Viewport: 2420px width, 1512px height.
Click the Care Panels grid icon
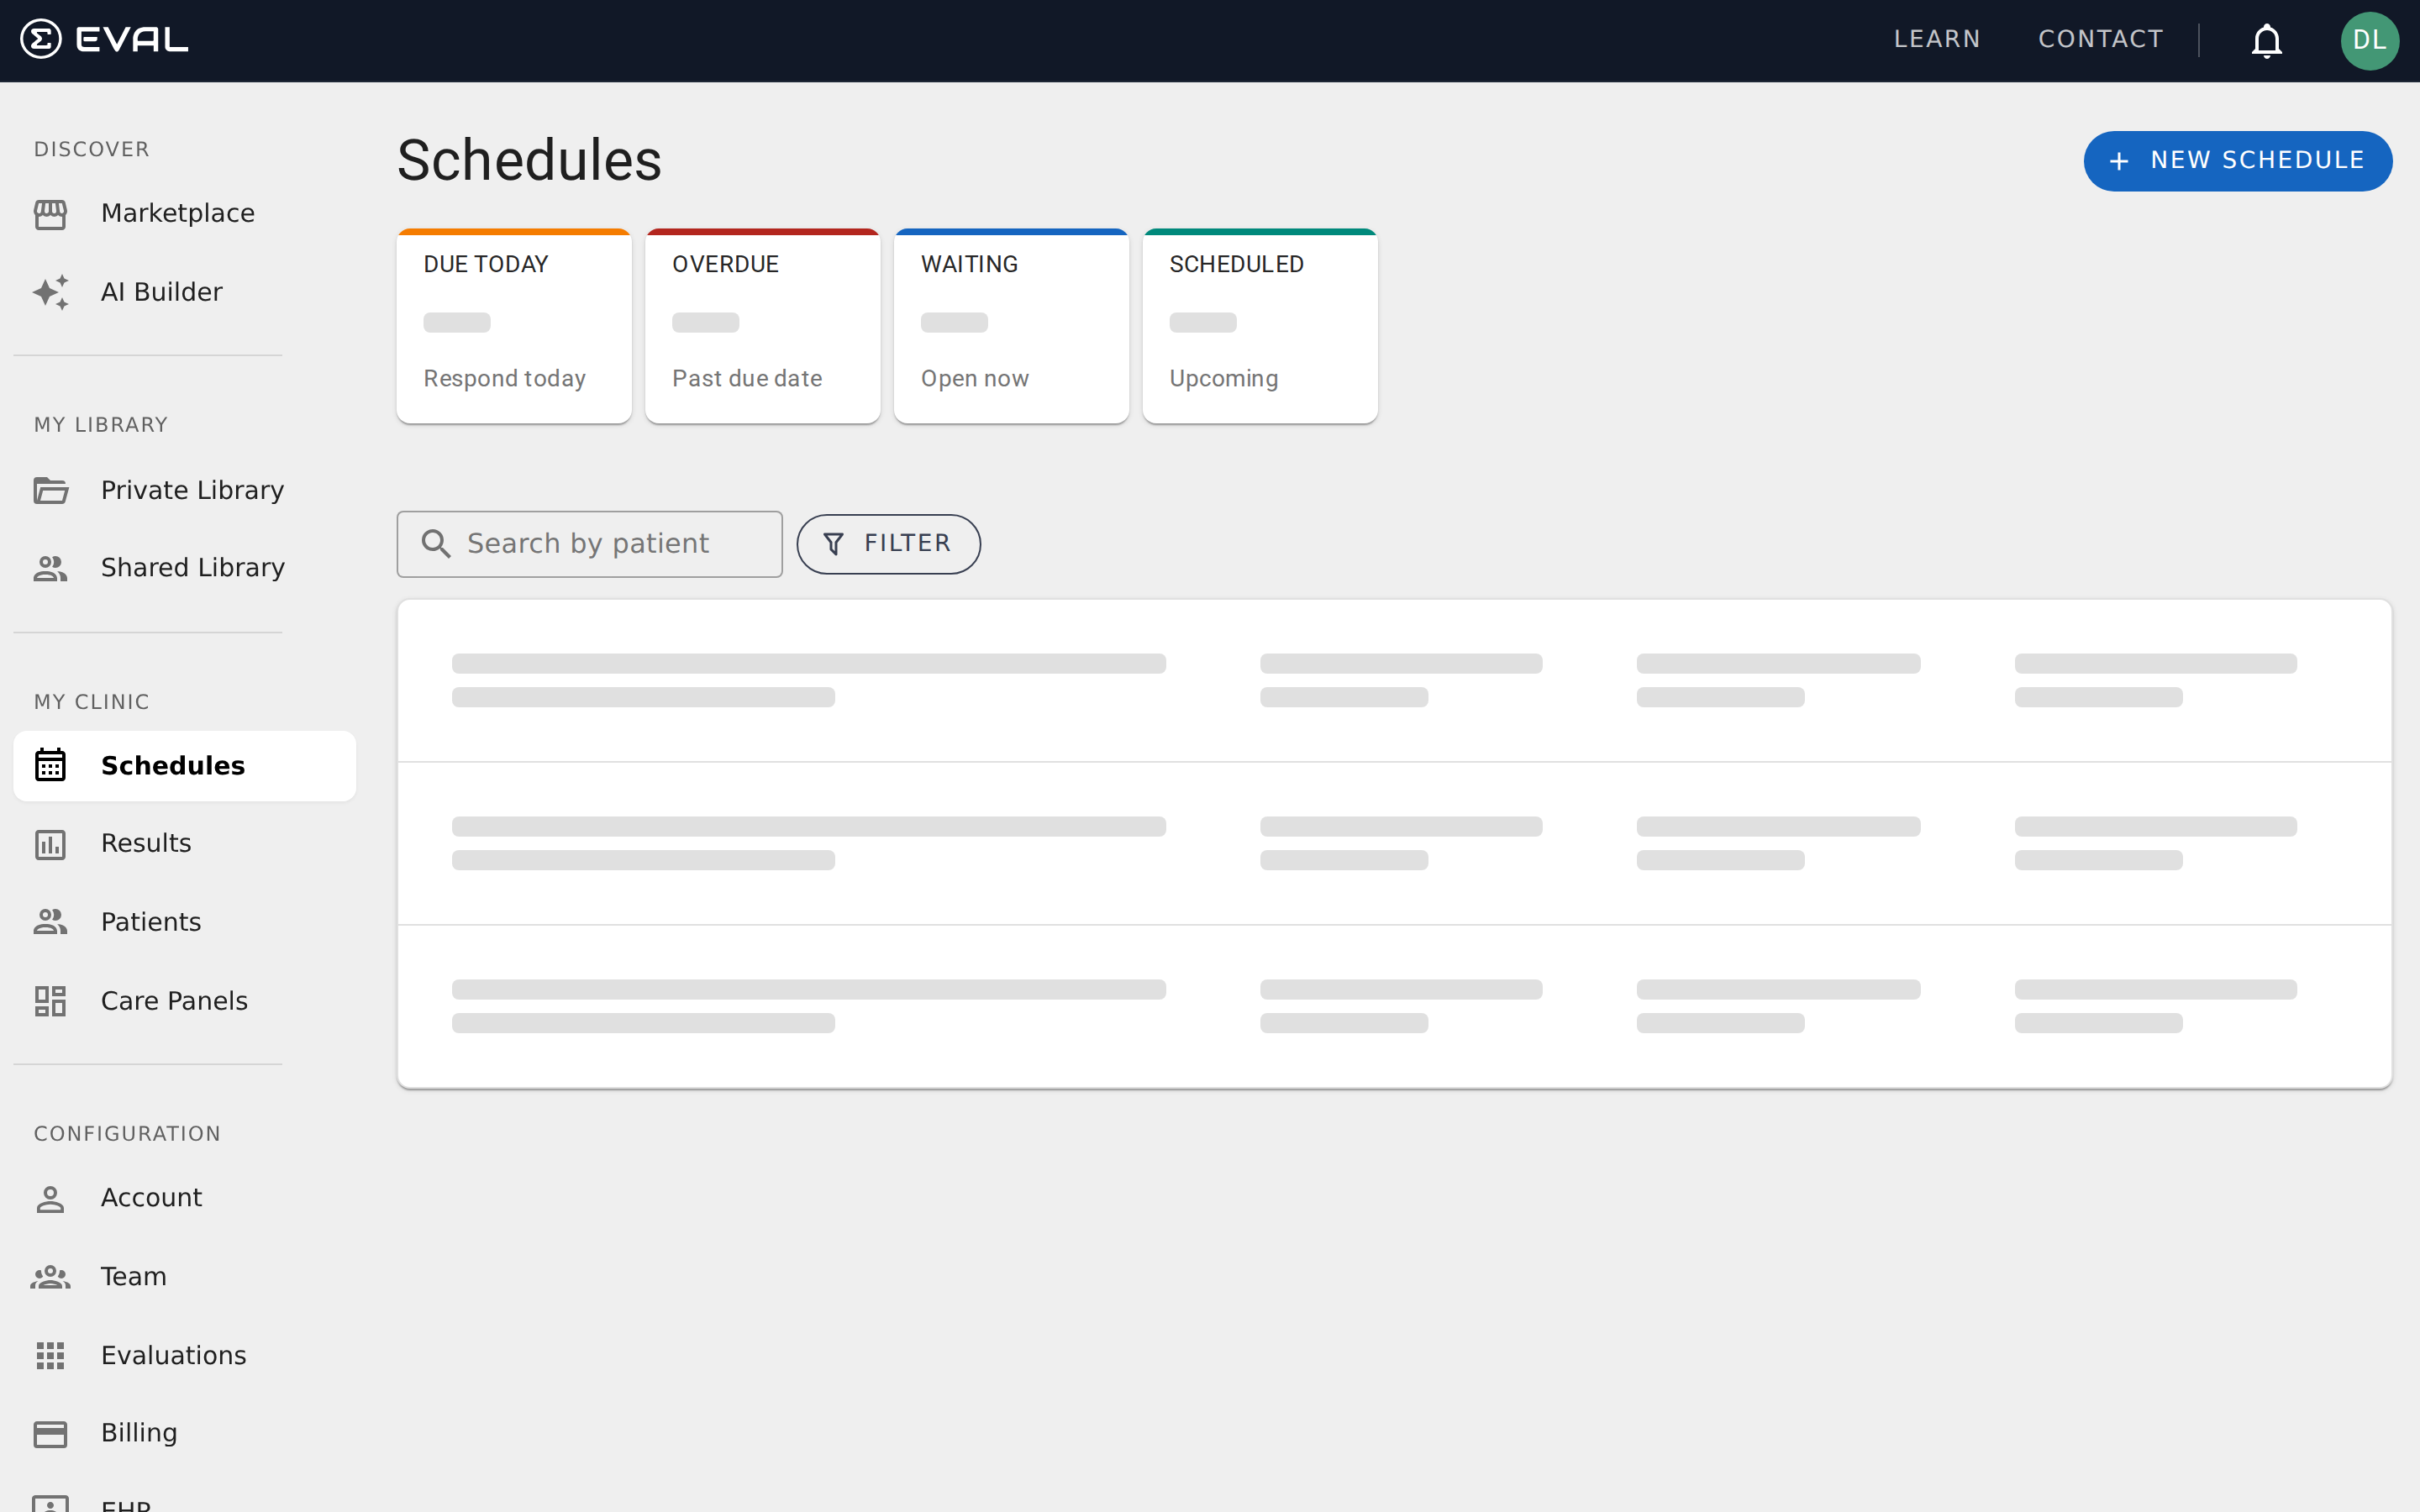[50, 1000]
